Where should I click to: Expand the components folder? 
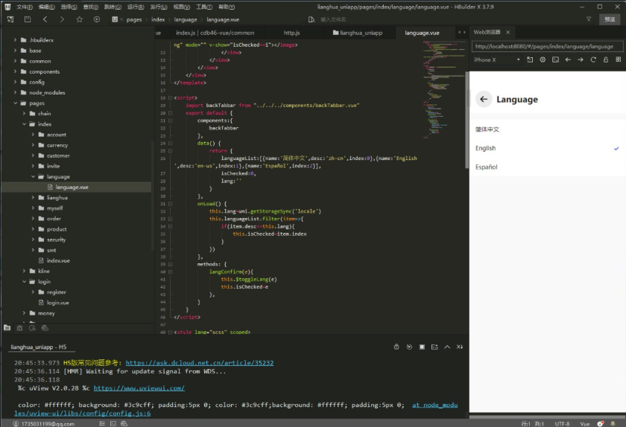click(x=15, y=71)
